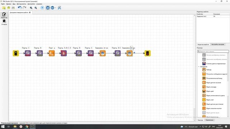
Task: Create a new project from toolbar
Action: pyautogui.click(x=4, y=8)
